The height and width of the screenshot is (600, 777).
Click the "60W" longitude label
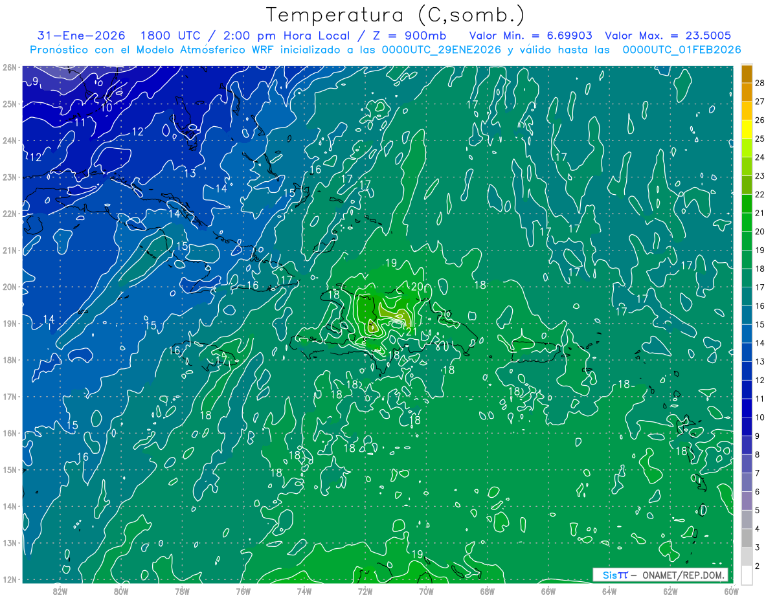pos(732,591)
